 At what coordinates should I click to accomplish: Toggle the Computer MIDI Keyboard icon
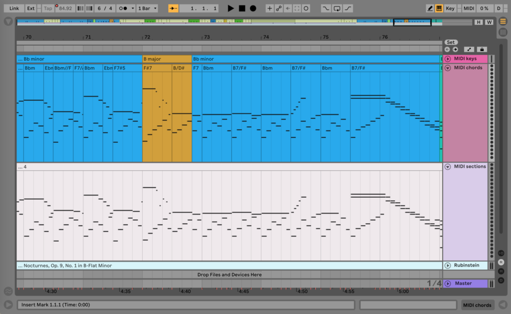point(439,8)
